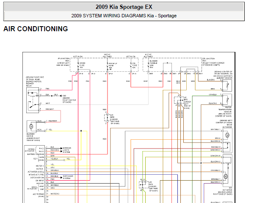257x203 pixels.
Task: Click the joint connector on the red wire
Action: click(108, 118)
